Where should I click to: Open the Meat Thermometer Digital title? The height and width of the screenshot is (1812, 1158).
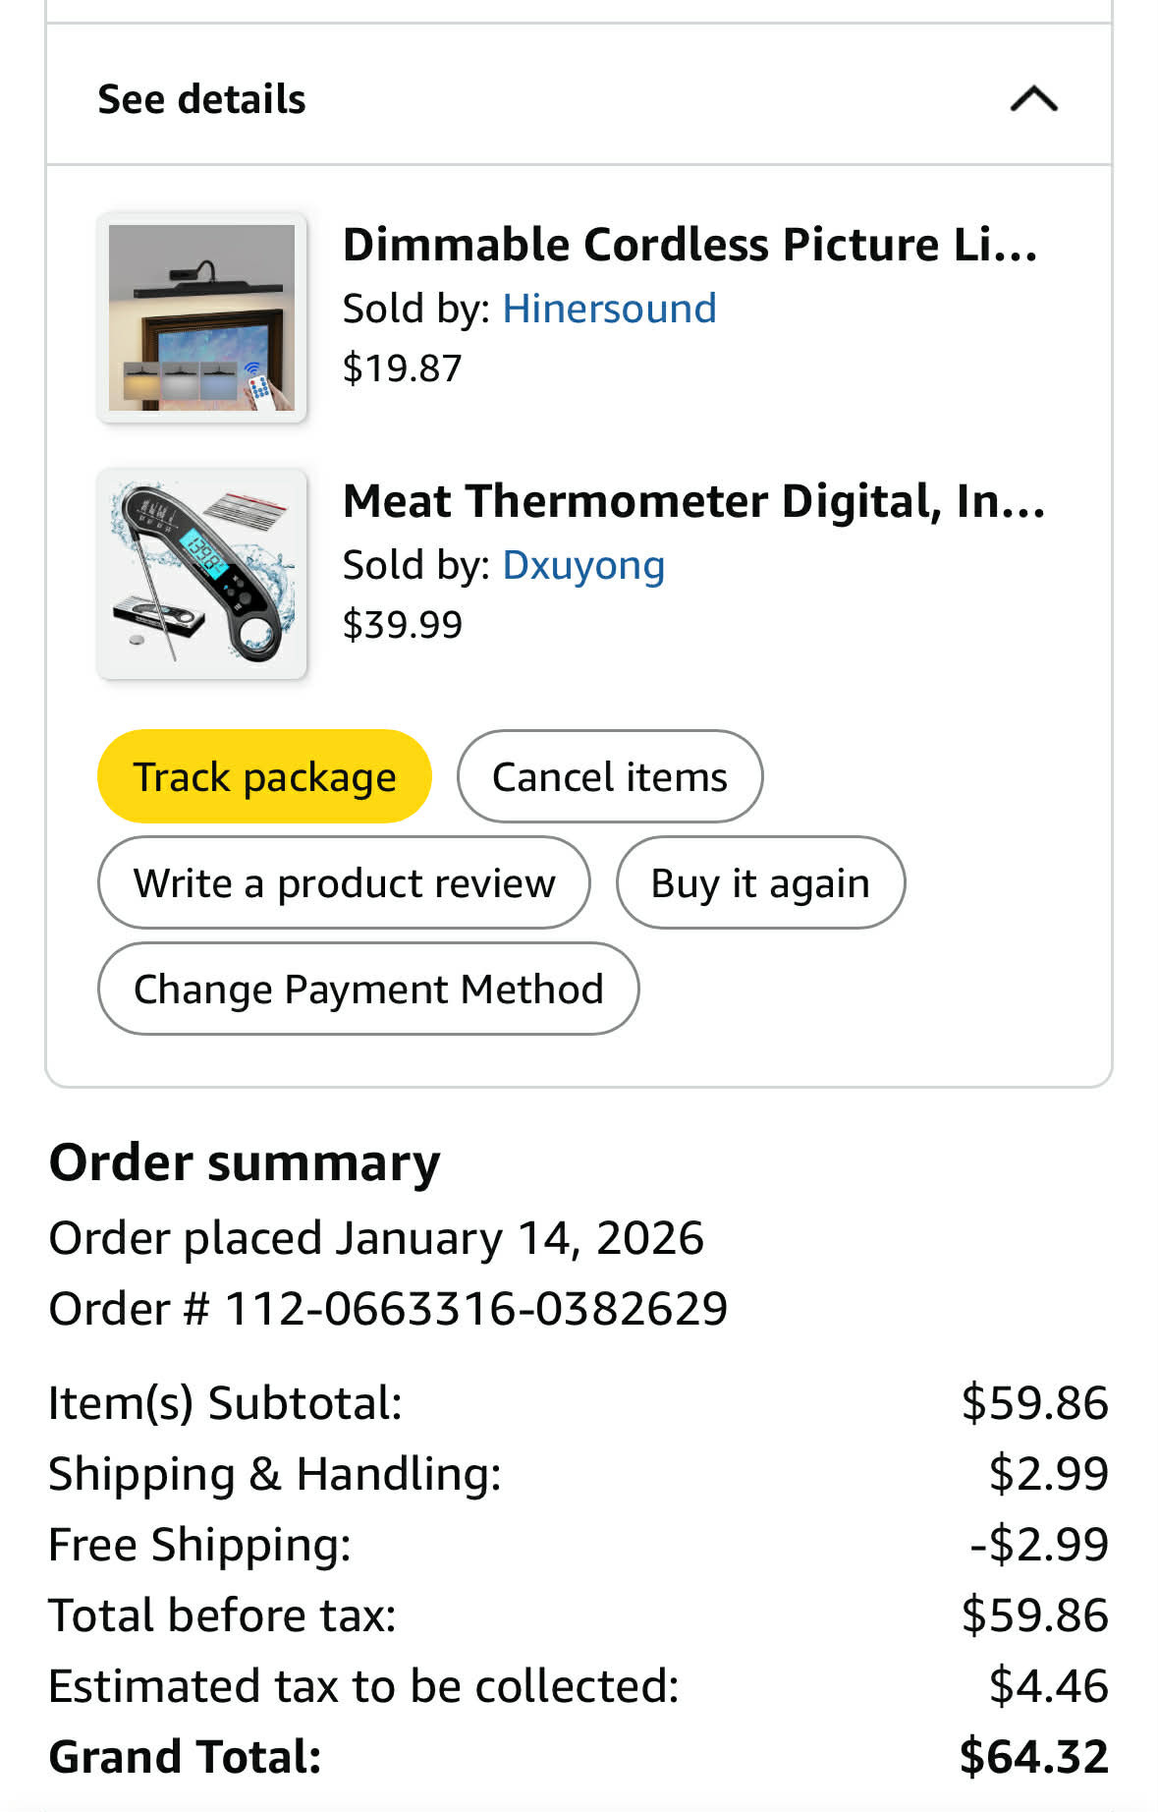[x=693, y=501]
